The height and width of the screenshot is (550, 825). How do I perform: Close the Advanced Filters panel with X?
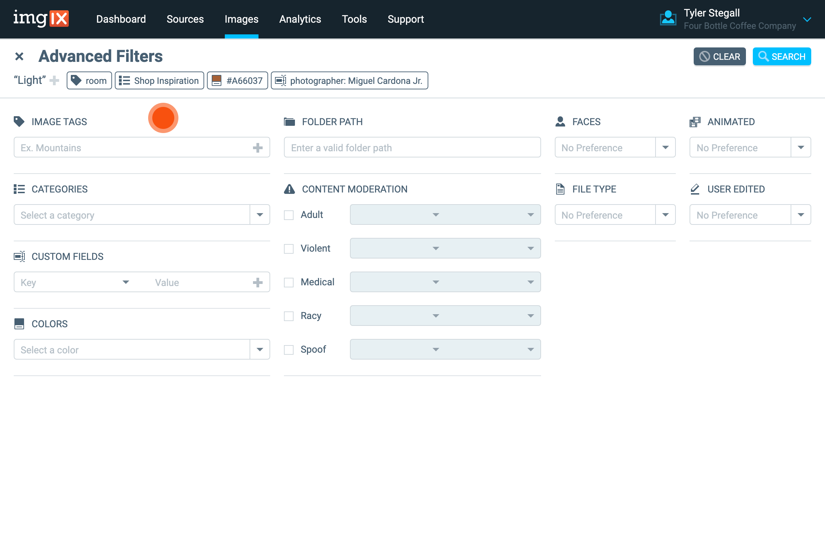pyautogui.click(x=19, y=56)
